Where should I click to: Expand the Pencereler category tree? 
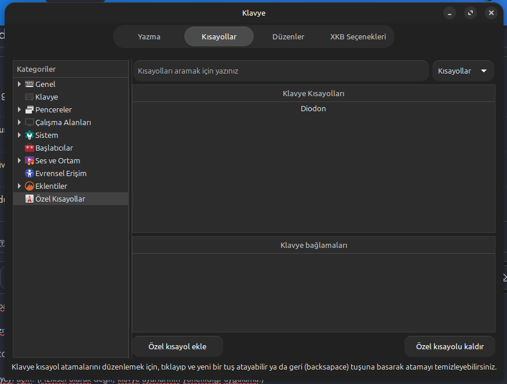coord(19,109)
